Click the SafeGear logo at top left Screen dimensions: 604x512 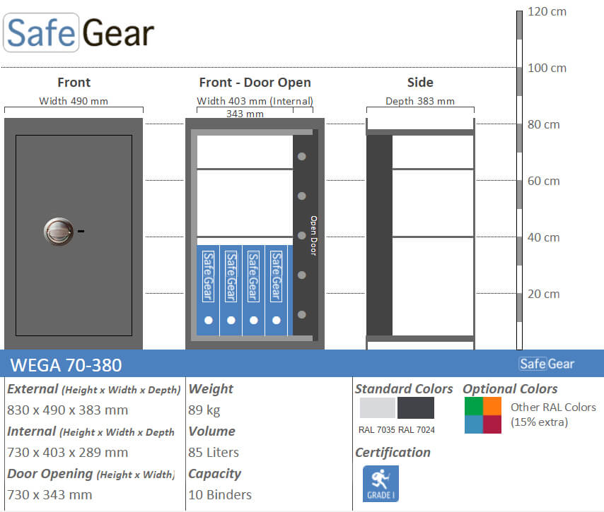coord(79,32)
